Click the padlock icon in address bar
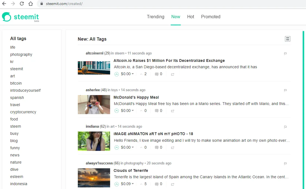The width and height of the screenshot is (306, 189). pos(41,4)
